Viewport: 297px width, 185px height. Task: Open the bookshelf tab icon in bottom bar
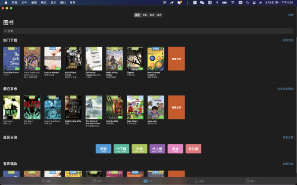point(44,181)
